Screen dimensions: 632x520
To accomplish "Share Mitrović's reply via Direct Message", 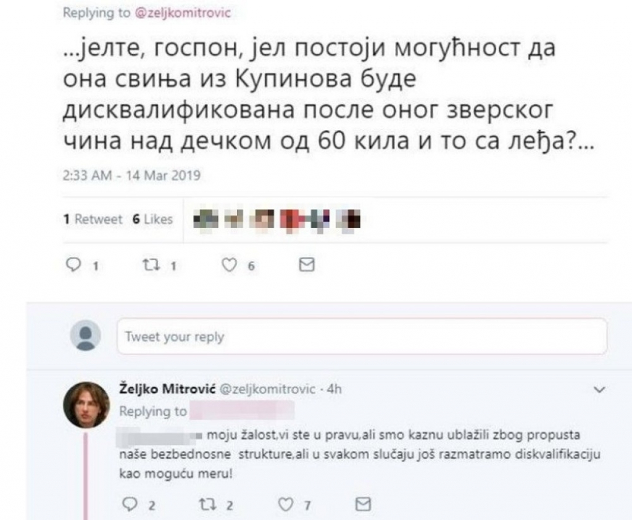I will [x=363, y=505].
